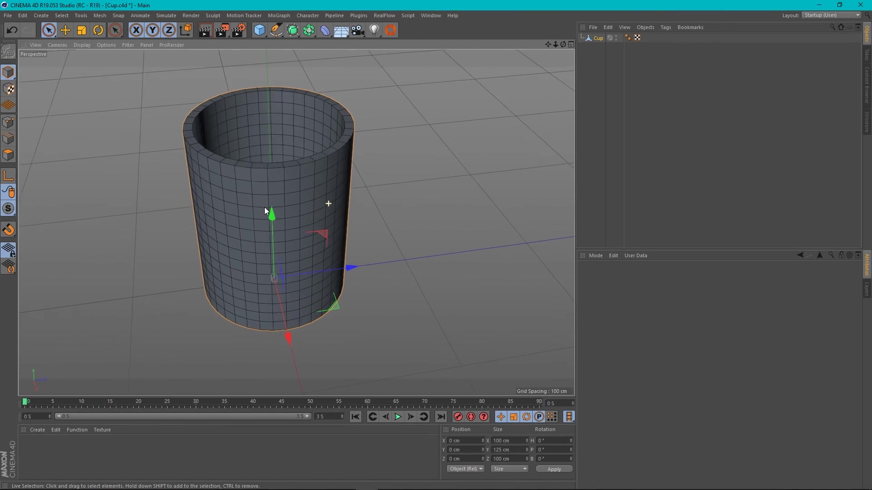Toggle the X axis lock
Screen dimensions: 872x490
[136, 30]
